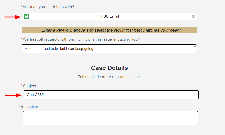This screenshot has width=225, height=135.
Task: Select the Subject field label
Action: (29, 86)
